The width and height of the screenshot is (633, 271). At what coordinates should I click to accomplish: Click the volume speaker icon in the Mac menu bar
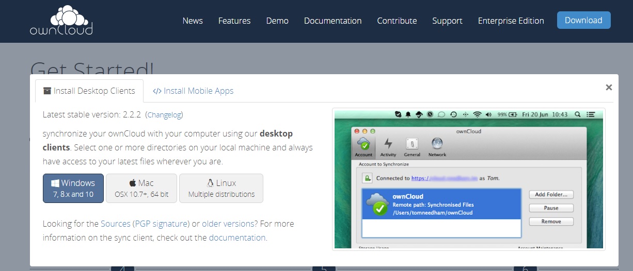point(488,114)
